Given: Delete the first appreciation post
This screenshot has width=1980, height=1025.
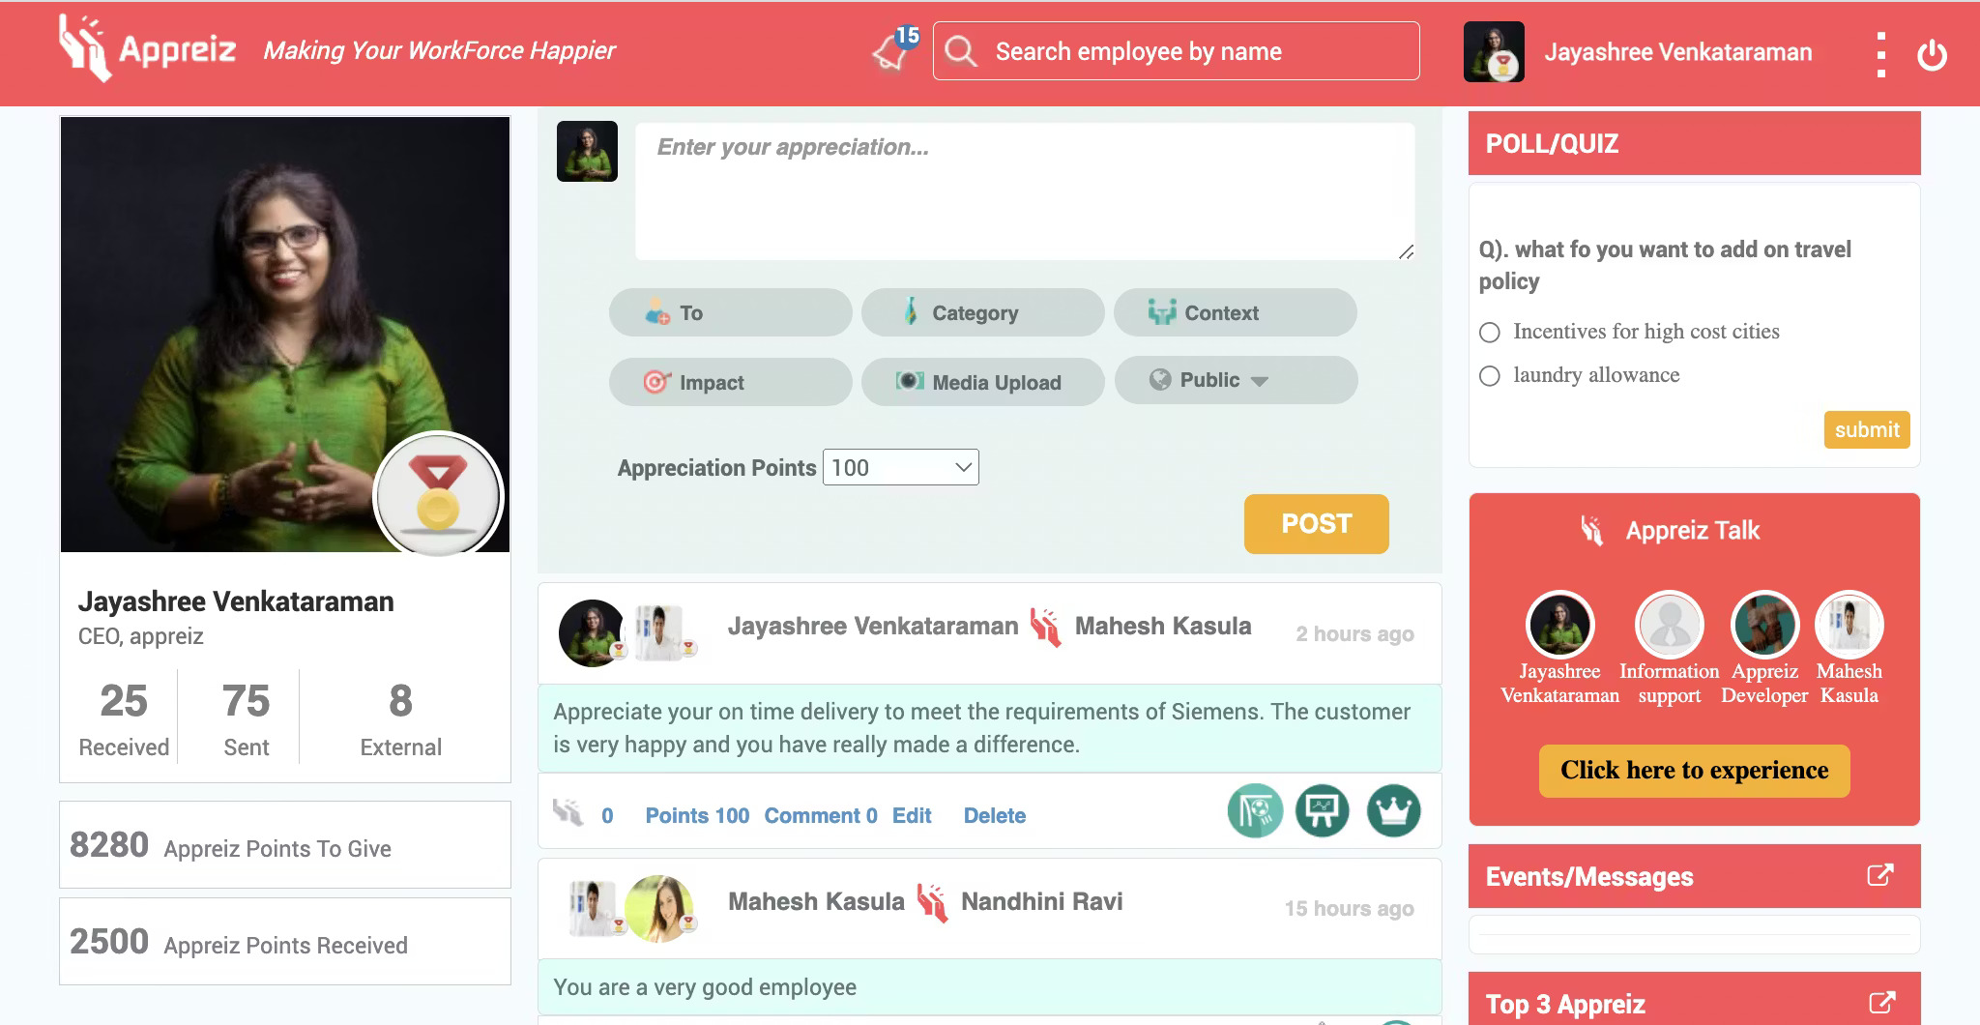Looking at the screenshot, I should [x=994, y=815].
